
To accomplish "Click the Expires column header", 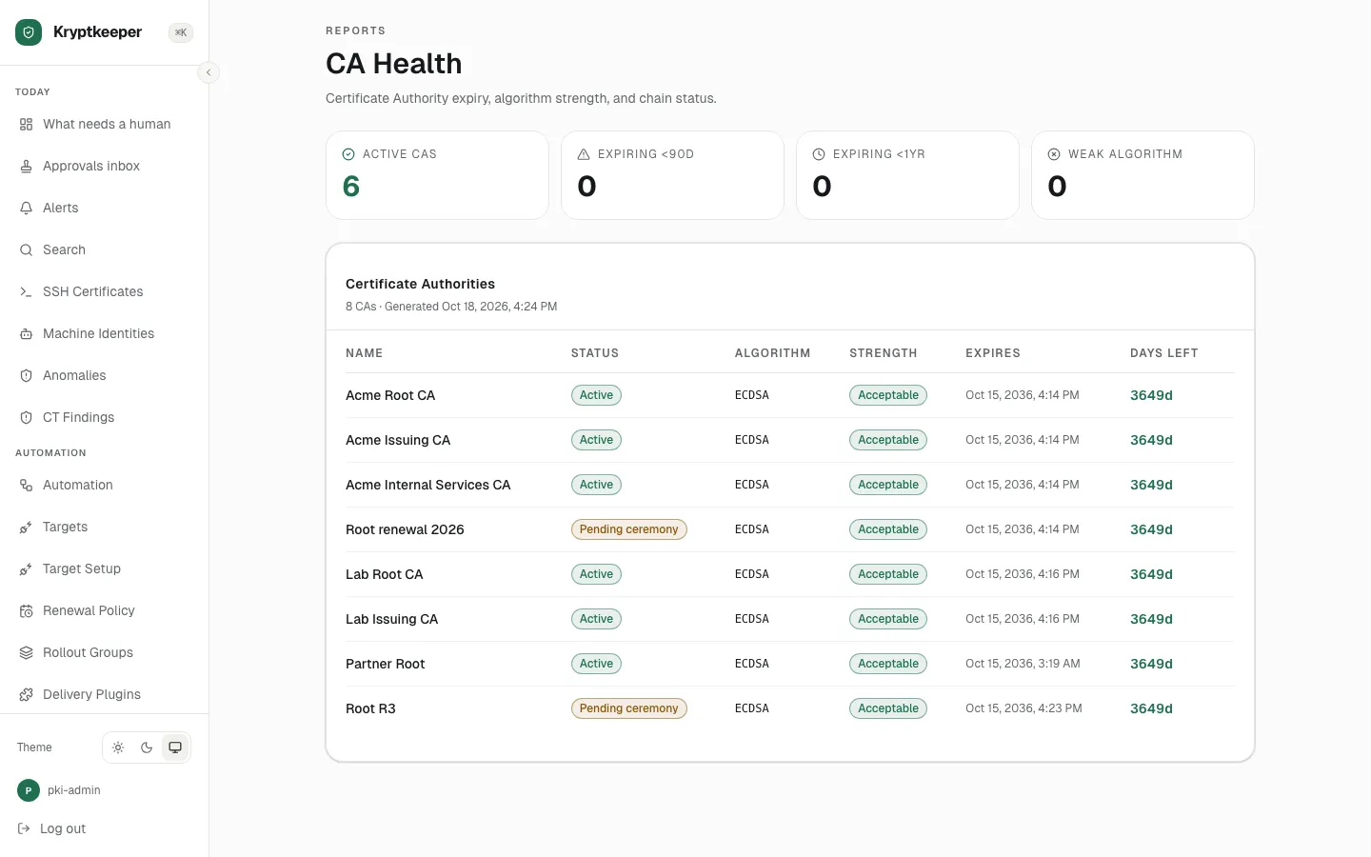I will pyautogui.click(x=993, y=353).
